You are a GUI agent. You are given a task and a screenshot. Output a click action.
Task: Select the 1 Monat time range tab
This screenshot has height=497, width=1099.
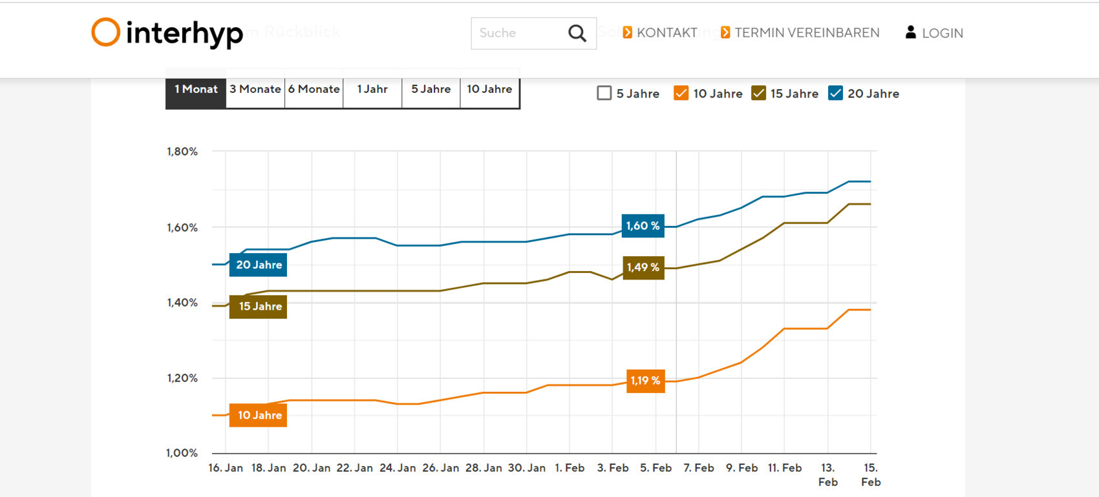[196, 90]
